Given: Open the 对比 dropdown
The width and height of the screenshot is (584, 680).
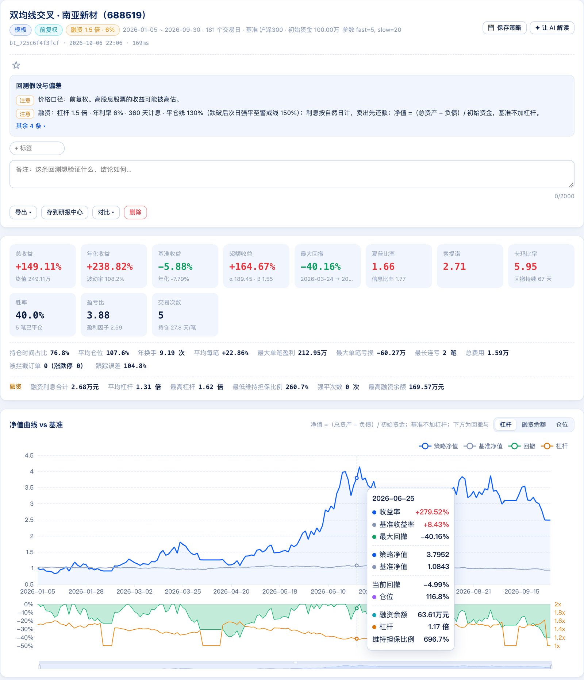Looking at the screenshot, I should click(106, 212).
